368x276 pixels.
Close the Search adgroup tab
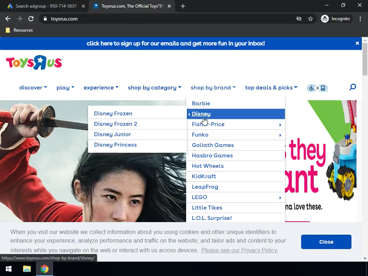pos(83,6)
